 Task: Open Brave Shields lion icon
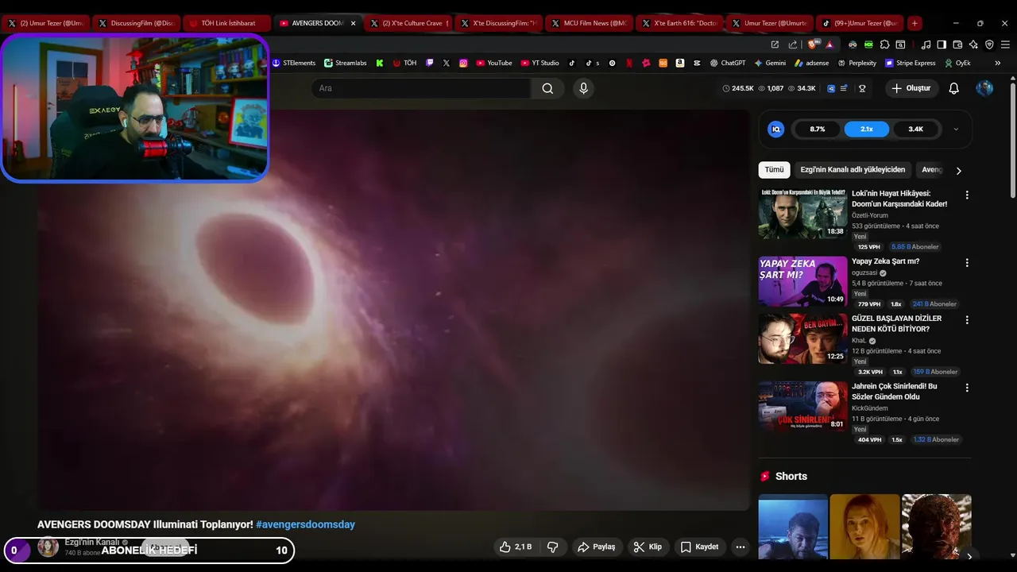coord(812,44)
